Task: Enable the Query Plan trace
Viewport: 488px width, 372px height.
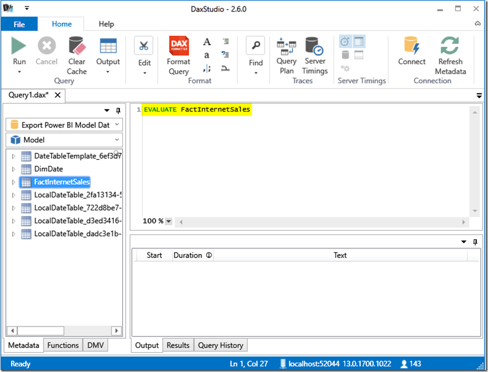Action: [286, 56]
